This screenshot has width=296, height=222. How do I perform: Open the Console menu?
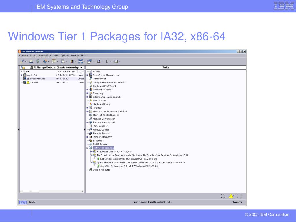23,55
